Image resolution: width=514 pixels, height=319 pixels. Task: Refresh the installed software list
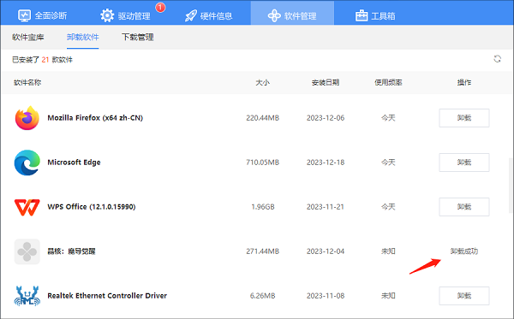point(497,59)
